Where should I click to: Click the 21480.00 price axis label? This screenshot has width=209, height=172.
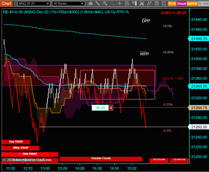199,20
